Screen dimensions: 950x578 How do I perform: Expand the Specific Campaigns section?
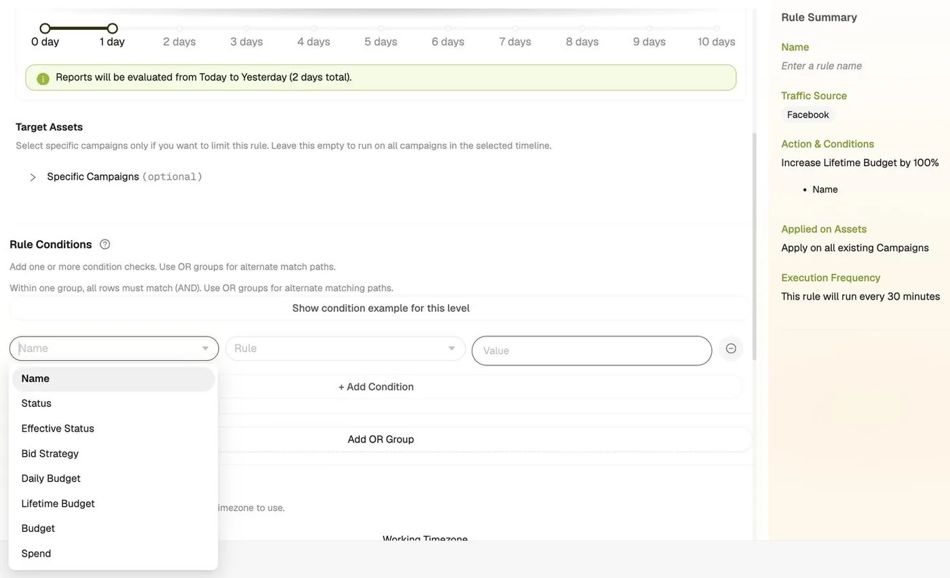point(33,177)
